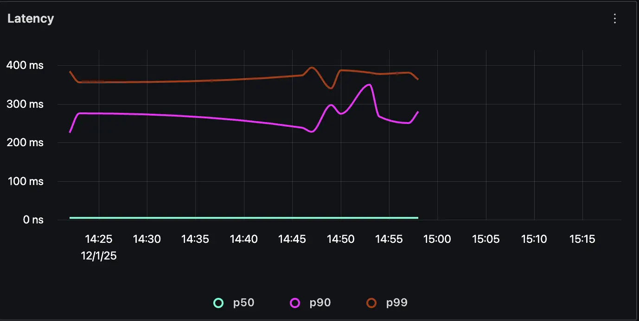Expand panel options via the three-dot menu
The width and height of the screenshot is (639, 321).
pyautogui.click(x=614, y=19)
